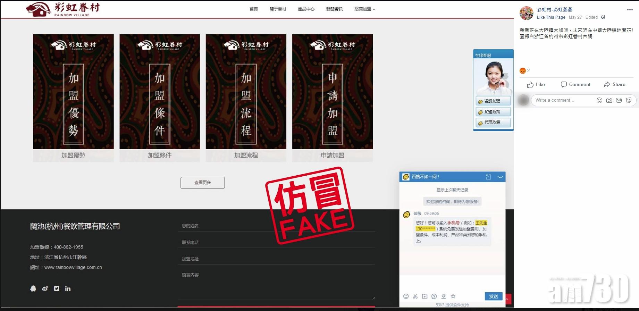Open the LinkedIn icon in footer
This screenshot has width=639, height=311.
coord(68,288)
